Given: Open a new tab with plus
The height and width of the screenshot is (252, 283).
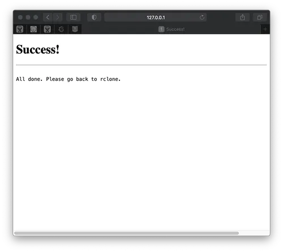Looking at the screenshot, I should (265, 29).
